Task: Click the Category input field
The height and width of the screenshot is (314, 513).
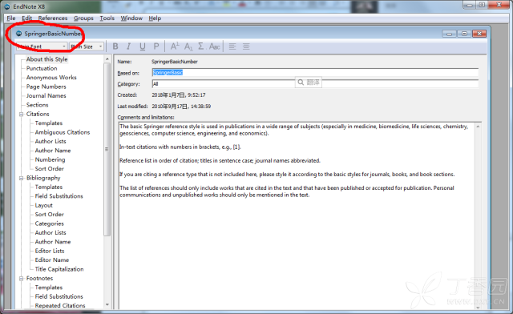Action: click(315, 84)
